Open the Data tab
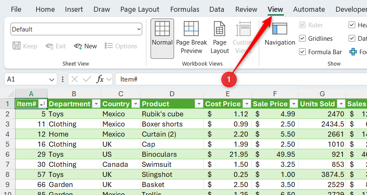The width and height of the screenshot is (367, 195). point(217,9)
